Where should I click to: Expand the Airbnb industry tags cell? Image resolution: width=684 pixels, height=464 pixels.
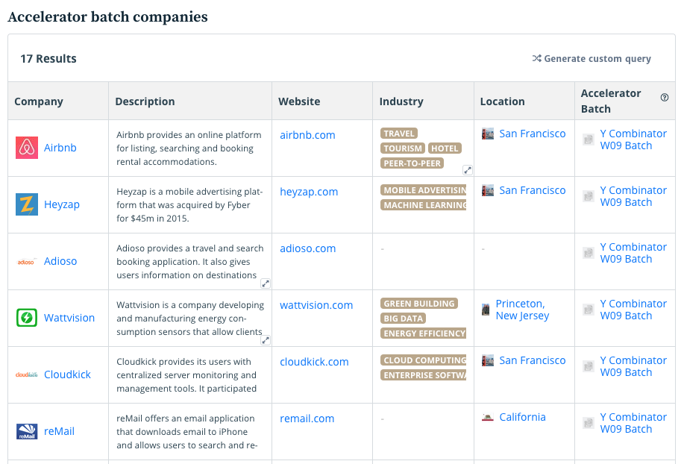pos(468,170)
